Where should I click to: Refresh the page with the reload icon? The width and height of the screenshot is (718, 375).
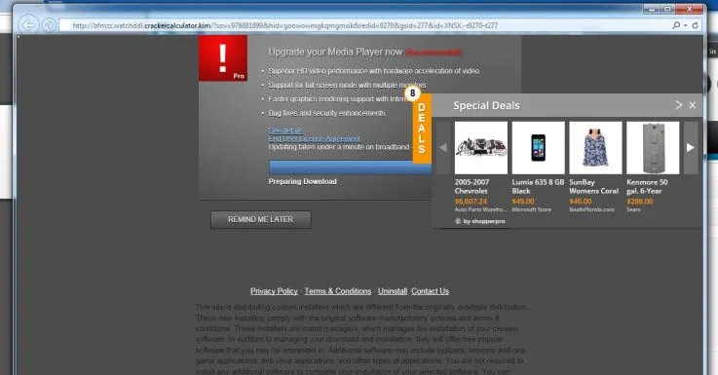695,25
